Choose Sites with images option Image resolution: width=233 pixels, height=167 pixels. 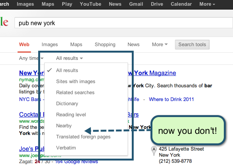click(x=86, y=82)
